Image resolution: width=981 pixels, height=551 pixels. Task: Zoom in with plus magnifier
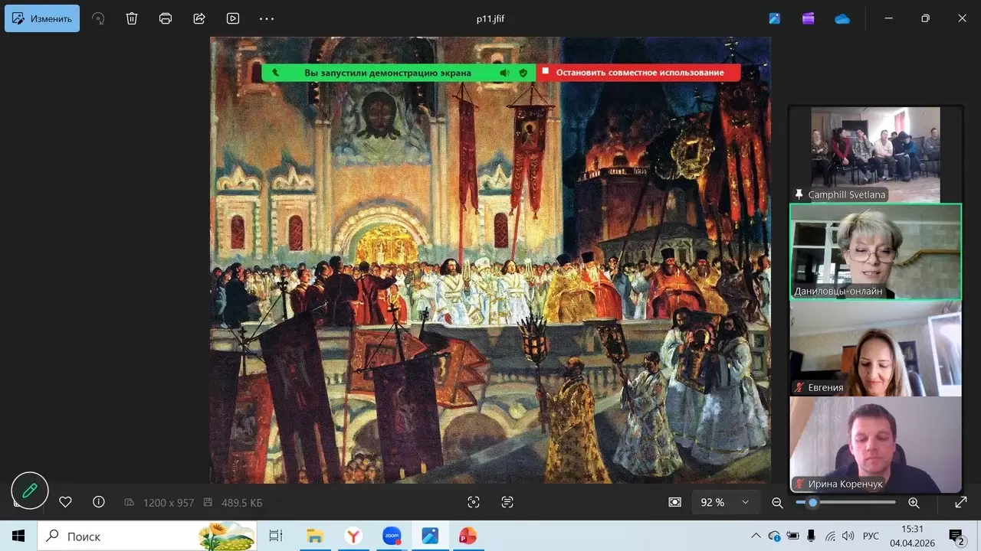pos(914,502)
